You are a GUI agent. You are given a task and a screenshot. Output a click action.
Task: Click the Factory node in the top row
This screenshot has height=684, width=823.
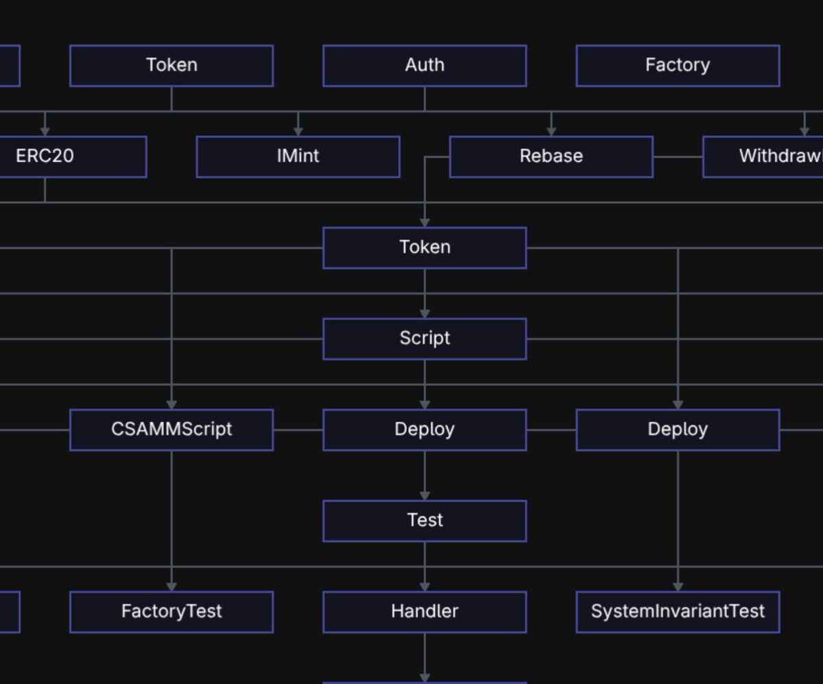[x=678, y=66]
